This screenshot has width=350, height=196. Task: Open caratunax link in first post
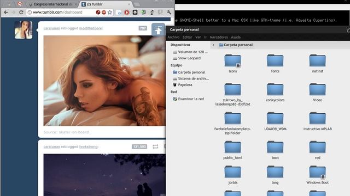coord(51,28)
